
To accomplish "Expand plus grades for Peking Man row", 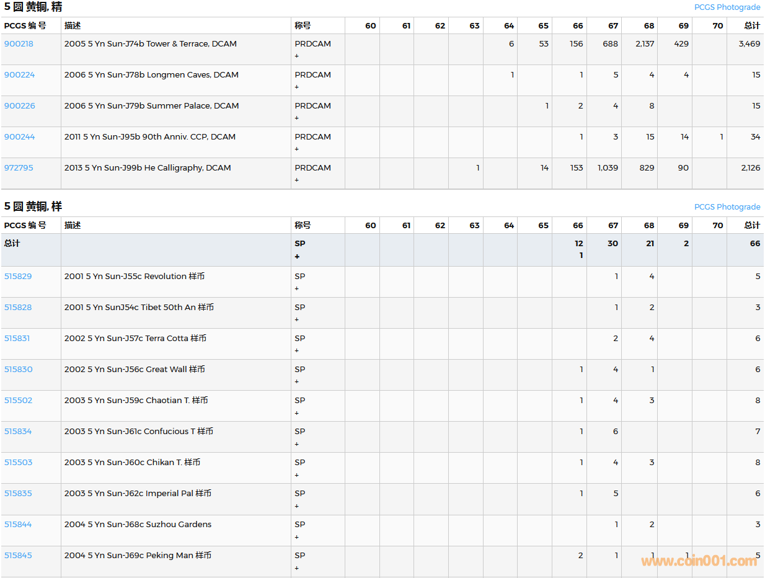I will tap(296, 567).
